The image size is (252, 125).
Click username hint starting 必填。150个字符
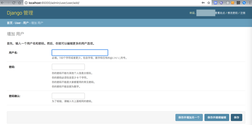tap(90, 58)
